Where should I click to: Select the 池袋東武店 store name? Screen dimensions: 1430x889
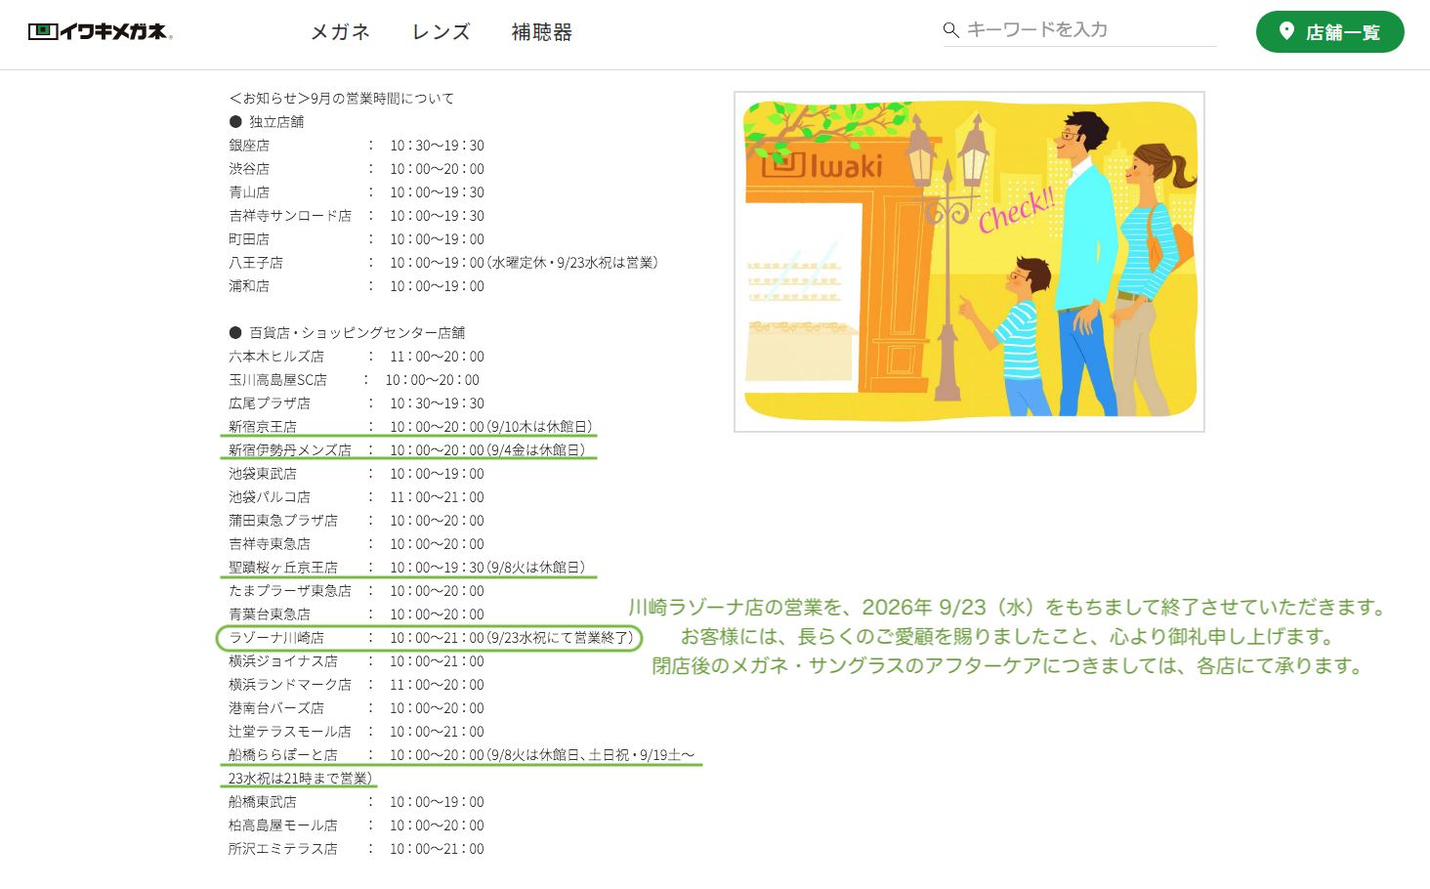pyautogui.click(x=263, y=474)
